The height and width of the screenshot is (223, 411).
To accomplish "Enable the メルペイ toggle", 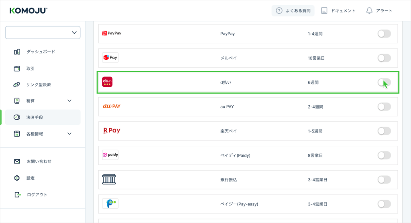I will 384,58.
